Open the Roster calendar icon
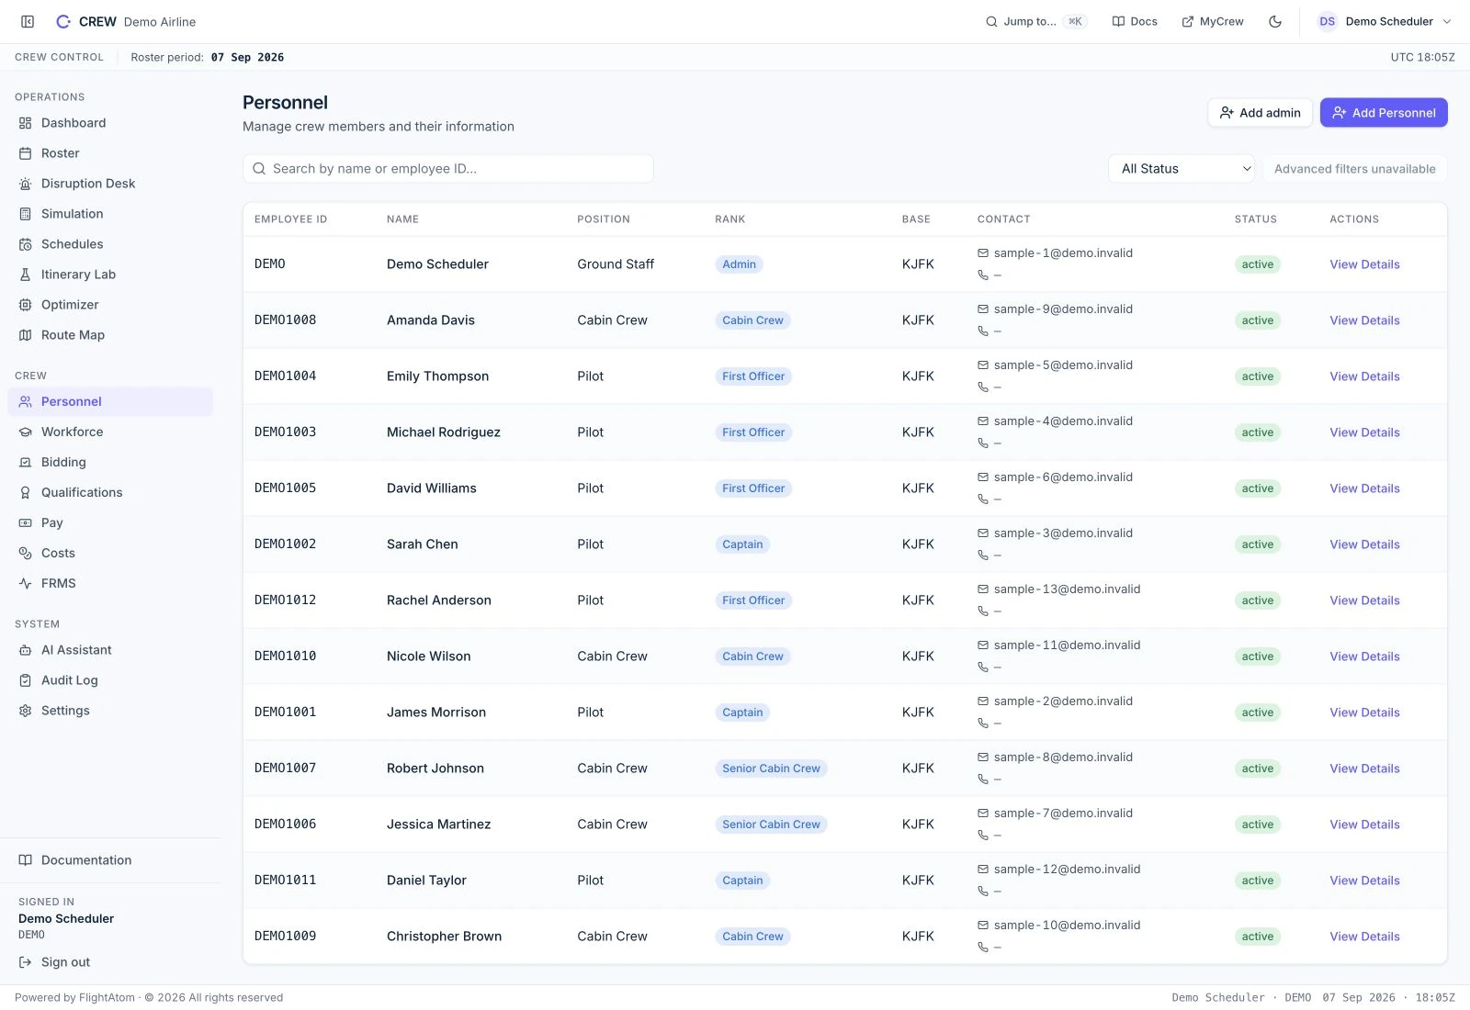The image size is (1470, 1010). [x=26, y=153]
